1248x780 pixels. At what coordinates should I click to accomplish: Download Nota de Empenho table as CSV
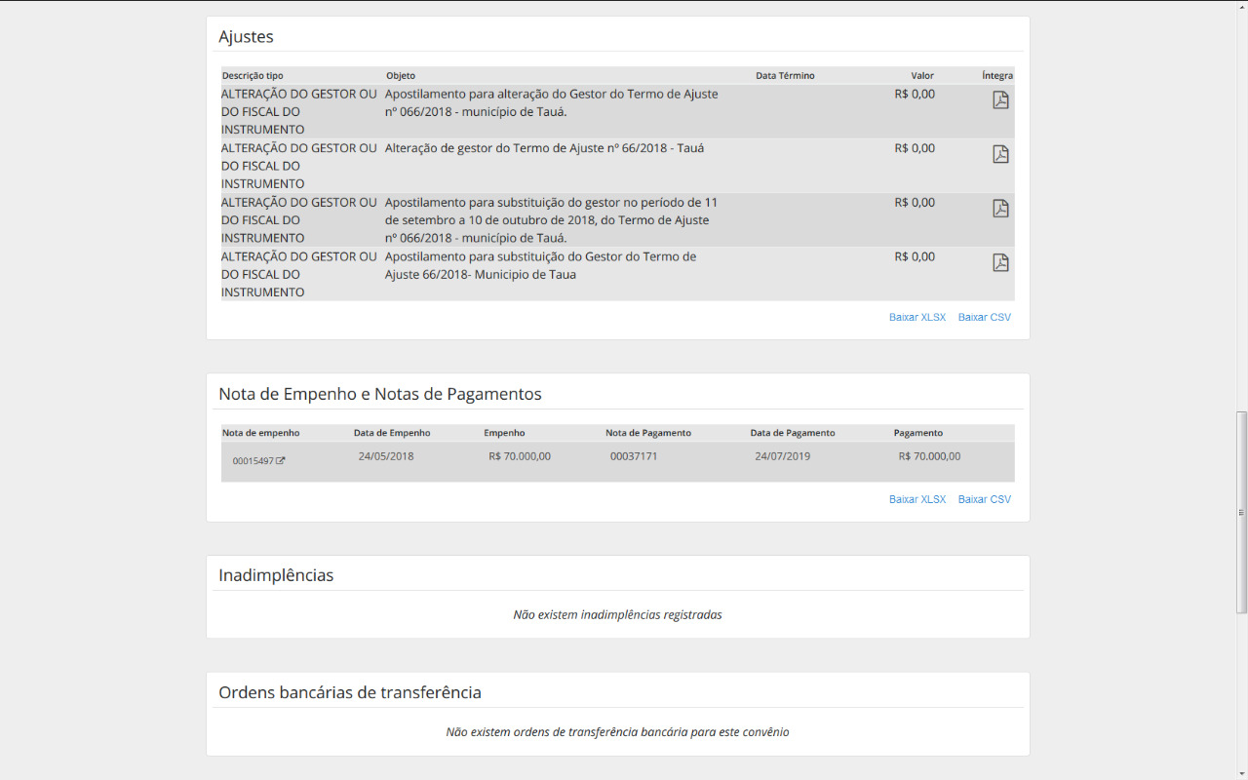(984, 499)
